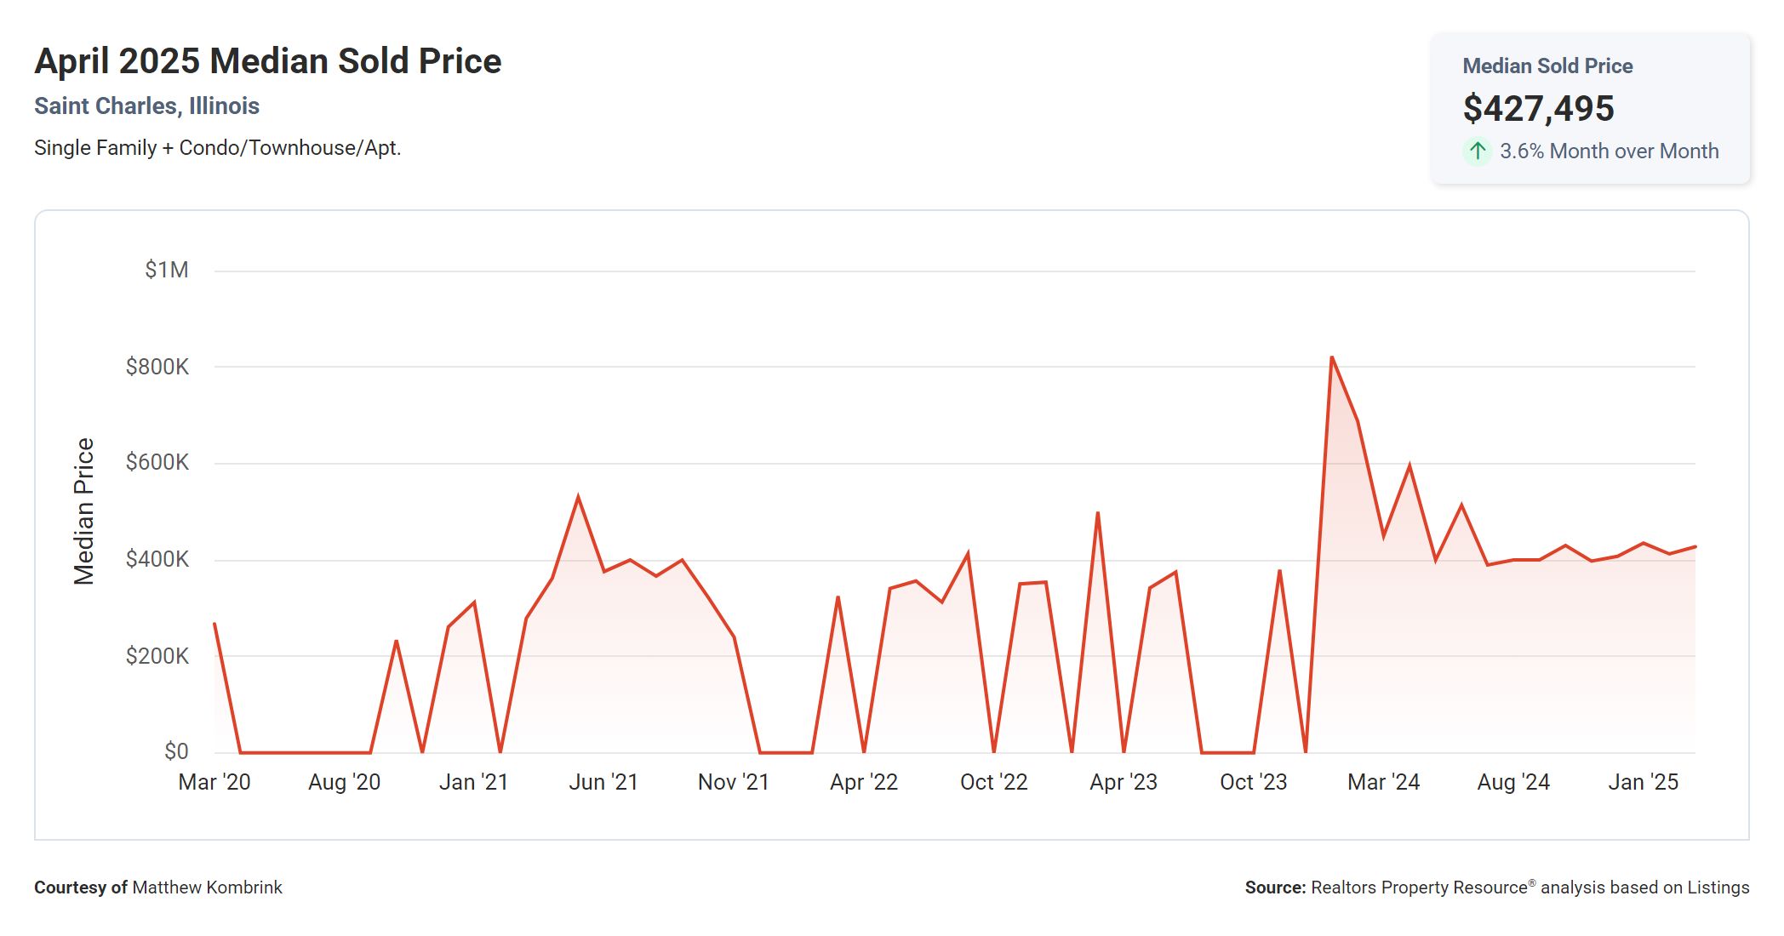The image size is (1784, 936).
Task: Click the Saint Charles, Illinois subtitle
Action: (x=146, y=106)
